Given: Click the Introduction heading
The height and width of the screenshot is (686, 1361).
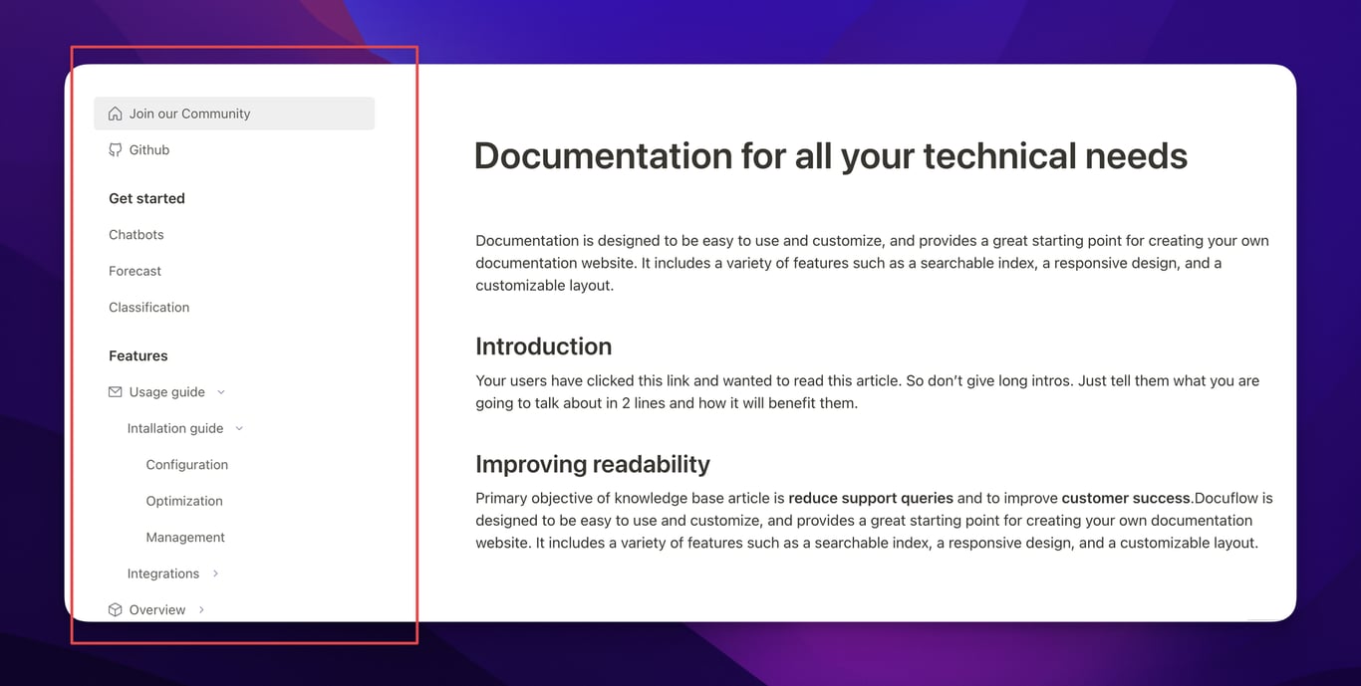Looking at the screenshot, I should pyautogui.click(x=543, y=346).
